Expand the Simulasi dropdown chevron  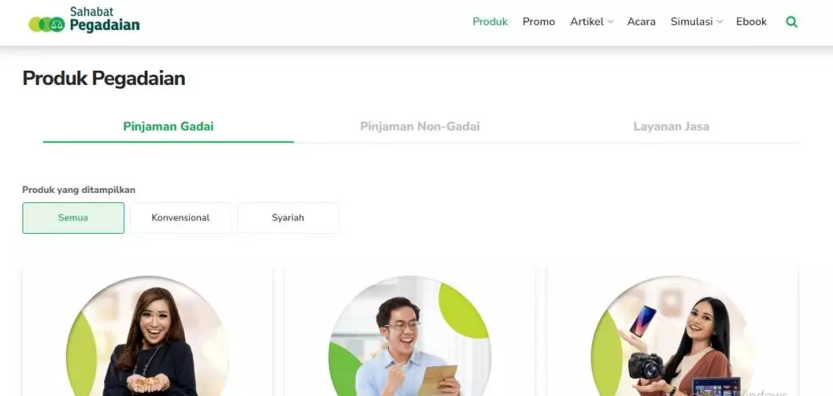coord(720,22)
